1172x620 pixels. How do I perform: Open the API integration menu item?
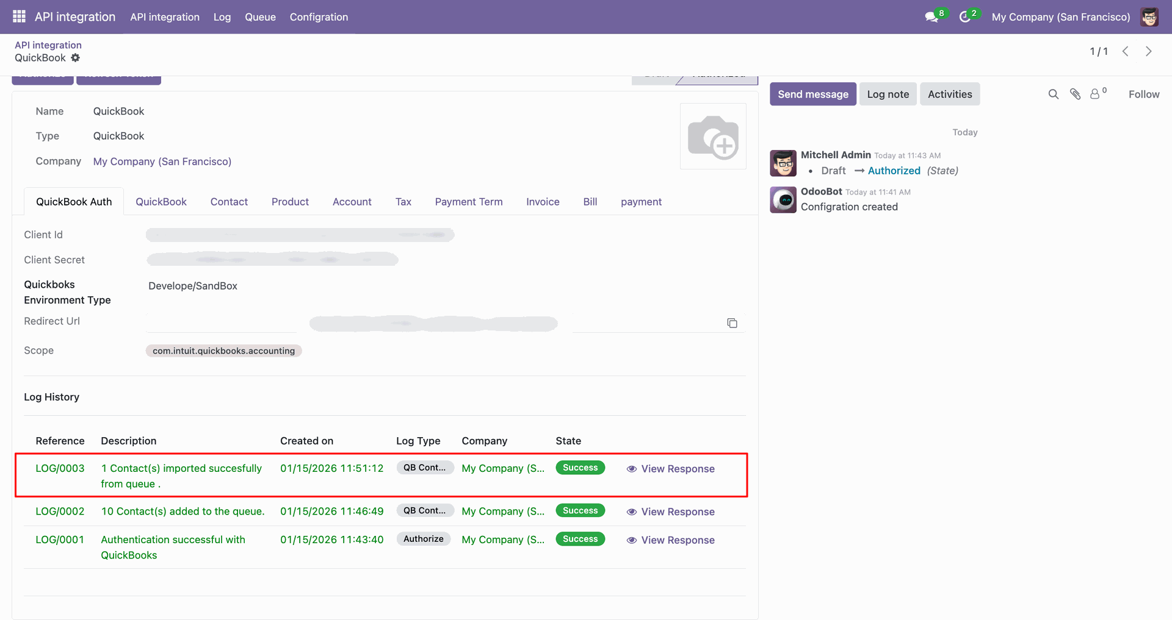(x=165, y=17)
